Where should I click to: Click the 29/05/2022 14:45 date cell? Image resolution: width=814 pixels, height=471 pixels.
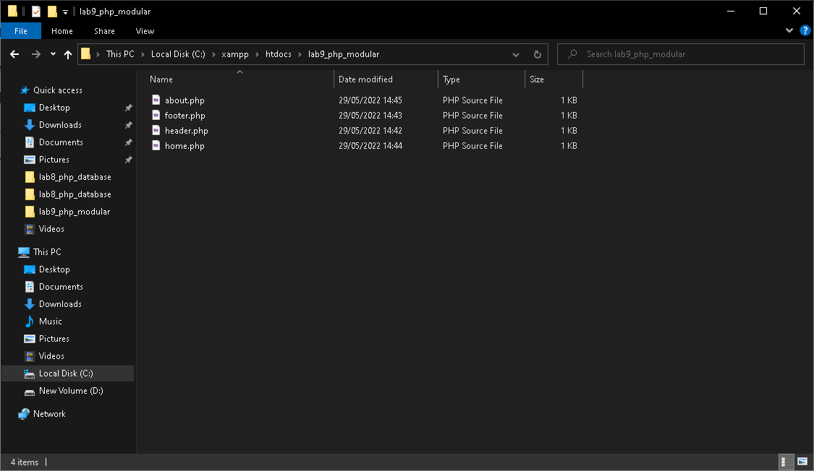370,100
